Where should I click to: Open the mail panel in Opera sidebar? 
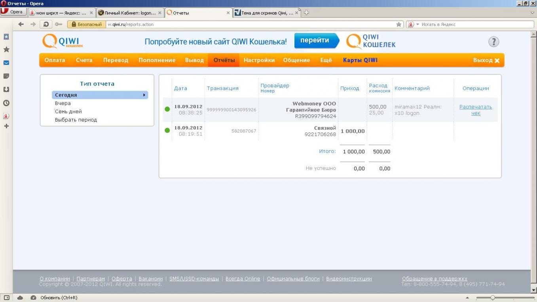[6, 63]
